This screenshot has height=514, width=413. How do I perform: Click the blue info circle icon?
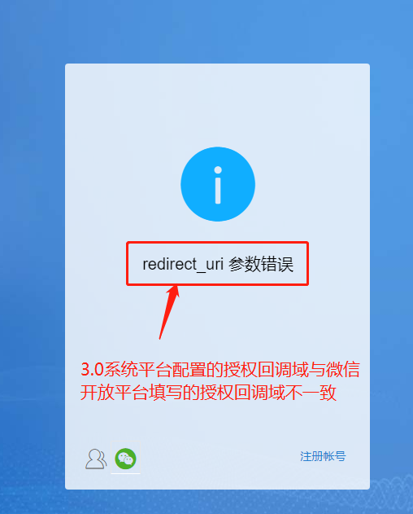(x=218, y=184)
